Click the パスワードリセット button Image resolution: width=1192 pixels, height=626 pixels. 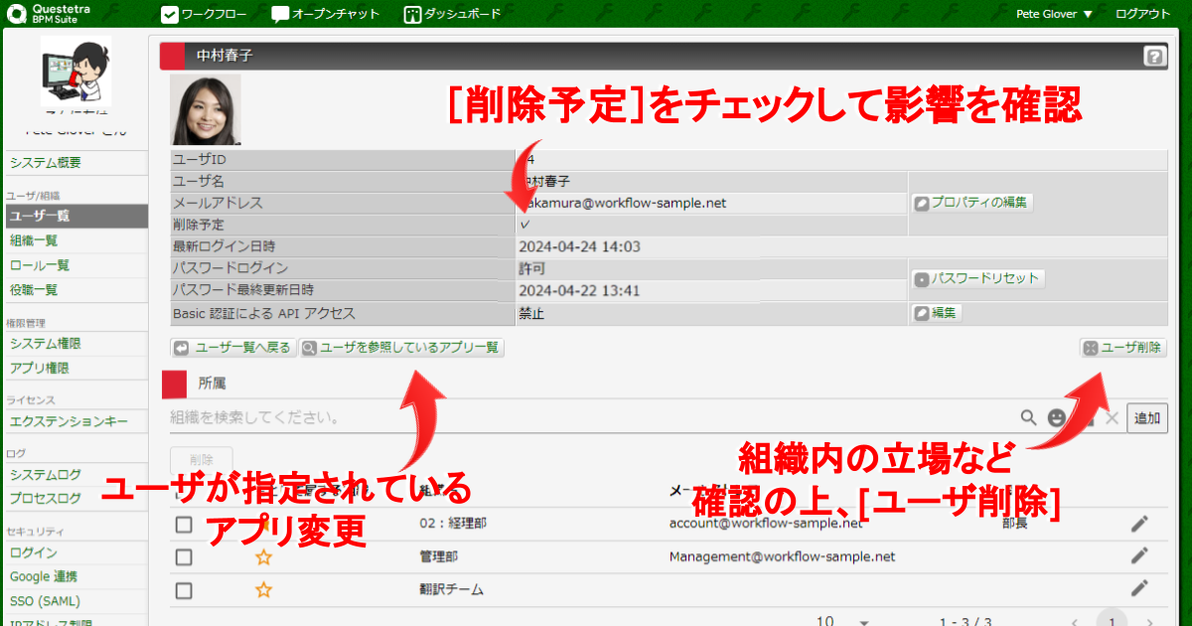(977, 279)
